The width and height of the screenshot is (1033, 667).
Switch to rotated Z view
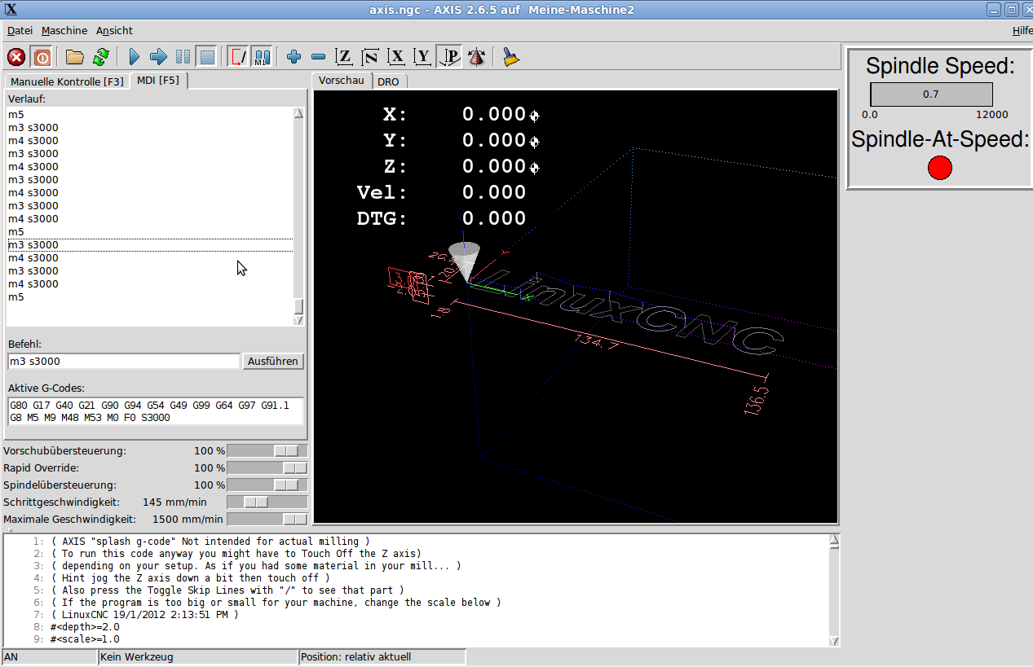(370, 57)
